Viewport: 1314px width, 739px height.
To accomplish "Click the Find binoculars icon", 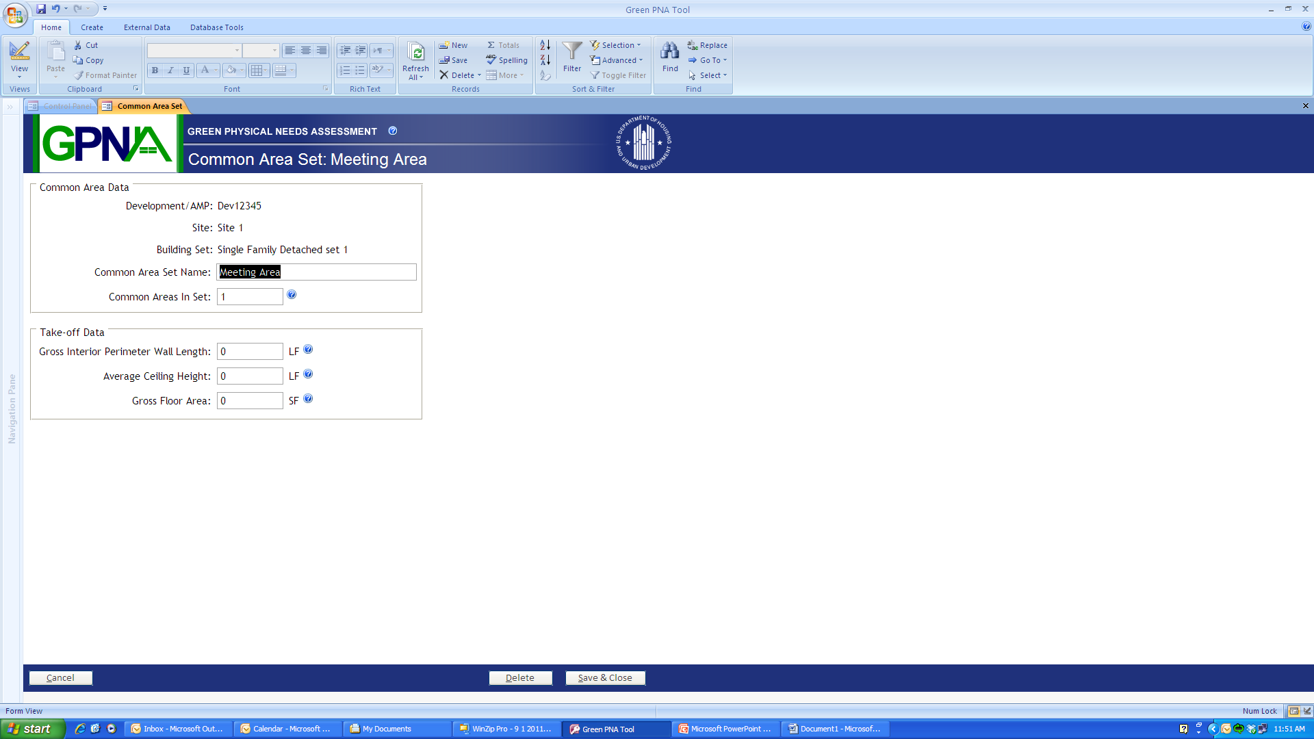I will tap(670, 51).
